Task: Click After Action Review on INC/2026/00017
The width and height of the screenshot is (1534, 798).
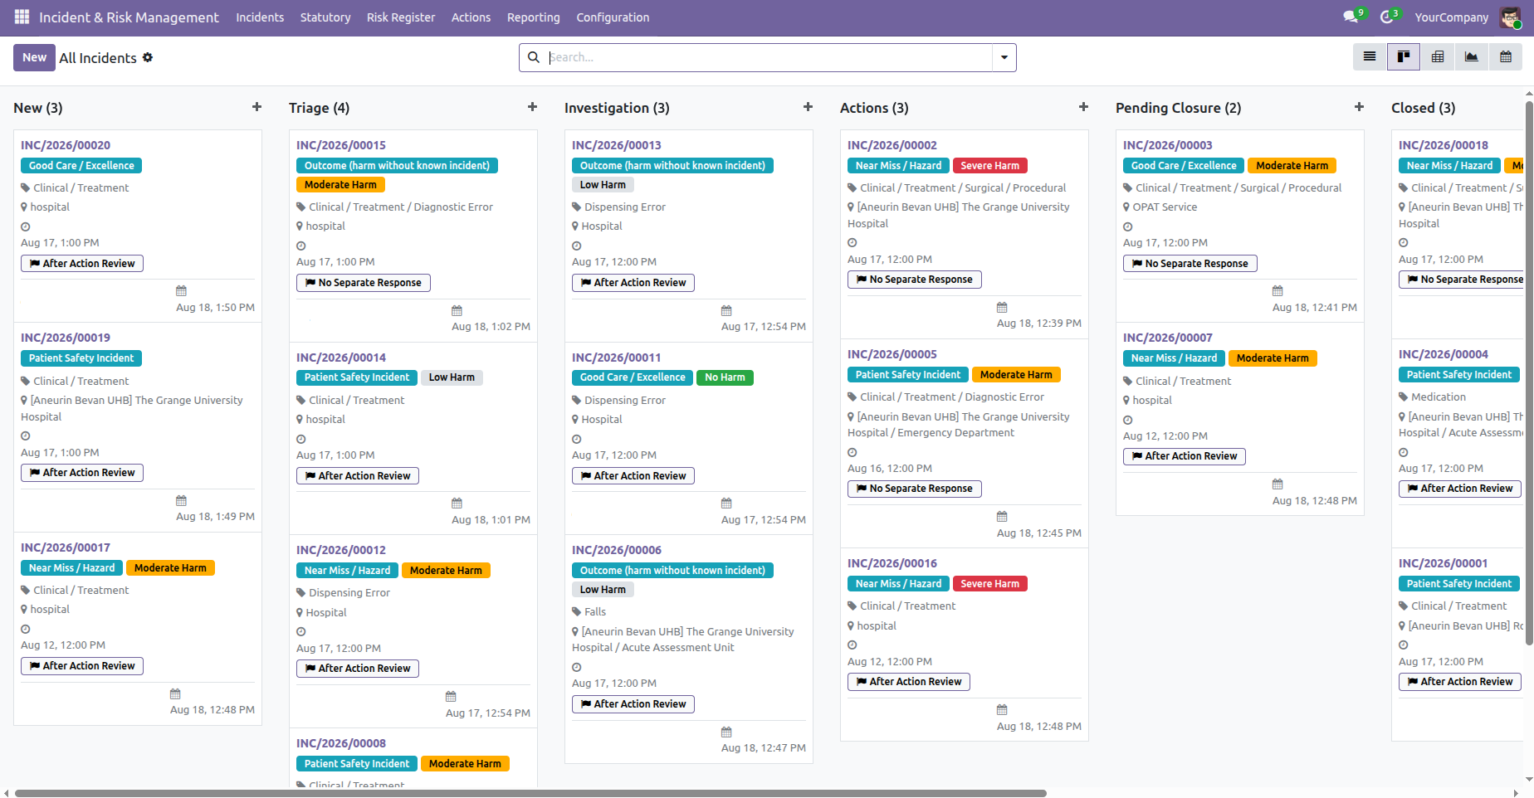Action: pyautogui.click(x=82, y=666)
